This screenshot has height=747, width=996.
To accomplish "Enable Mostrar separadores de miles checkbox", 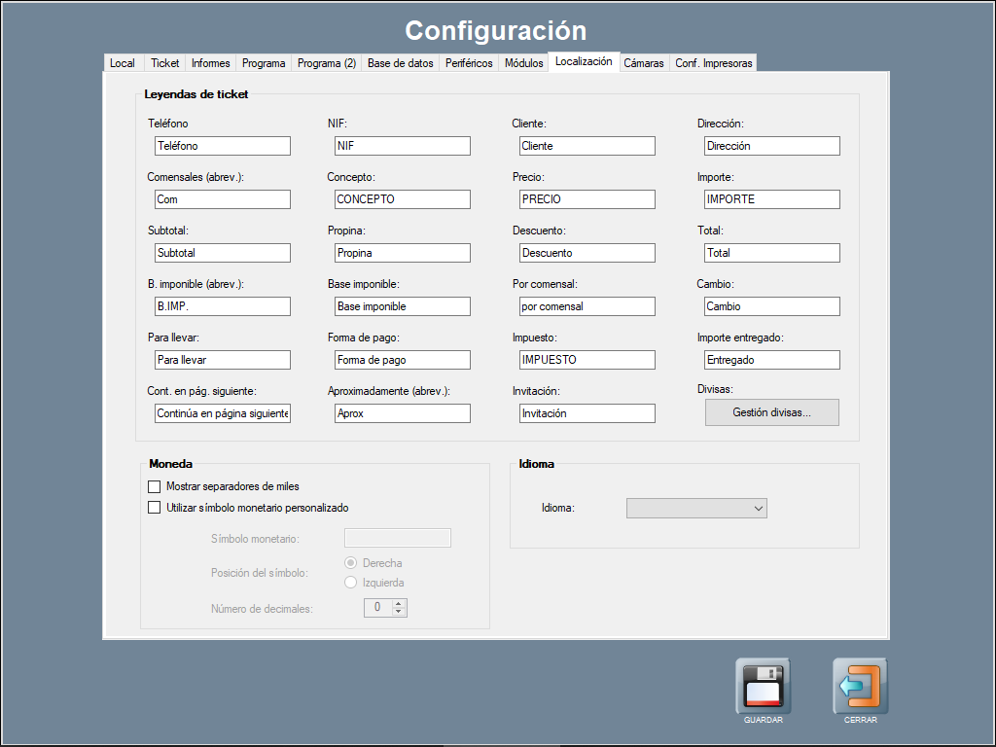I will tap(154, 486).
